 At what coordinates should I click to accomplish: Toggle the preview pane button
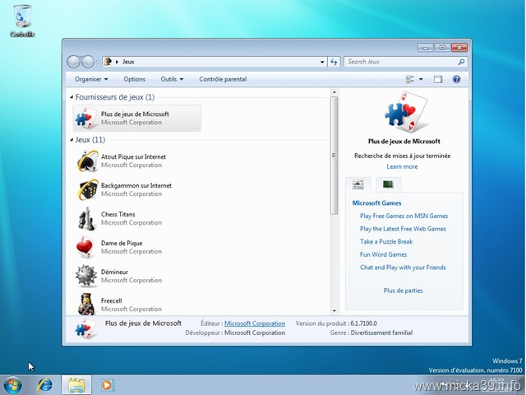(x=438, y=79)
